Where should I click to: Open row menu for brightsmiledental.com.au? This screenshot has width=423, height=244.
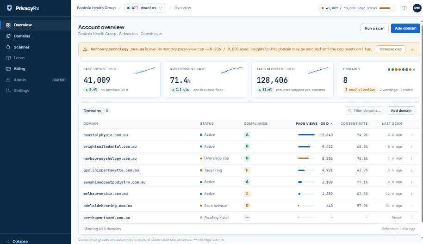click(x=411, y=147)
